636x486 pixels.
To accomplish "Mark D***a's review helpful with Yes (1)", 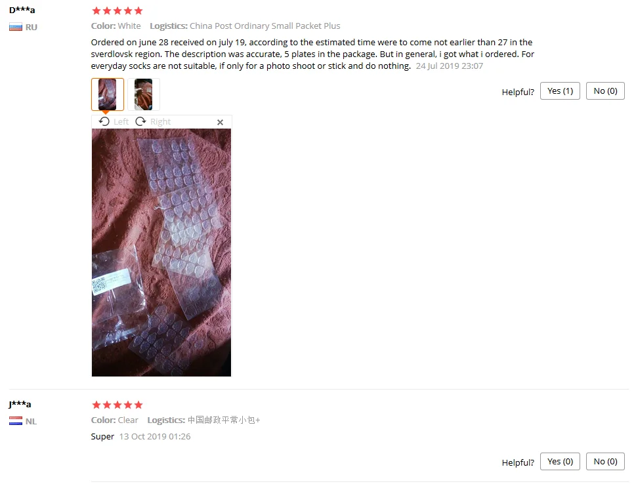I will pyautogui.click(x=560, y=91).
